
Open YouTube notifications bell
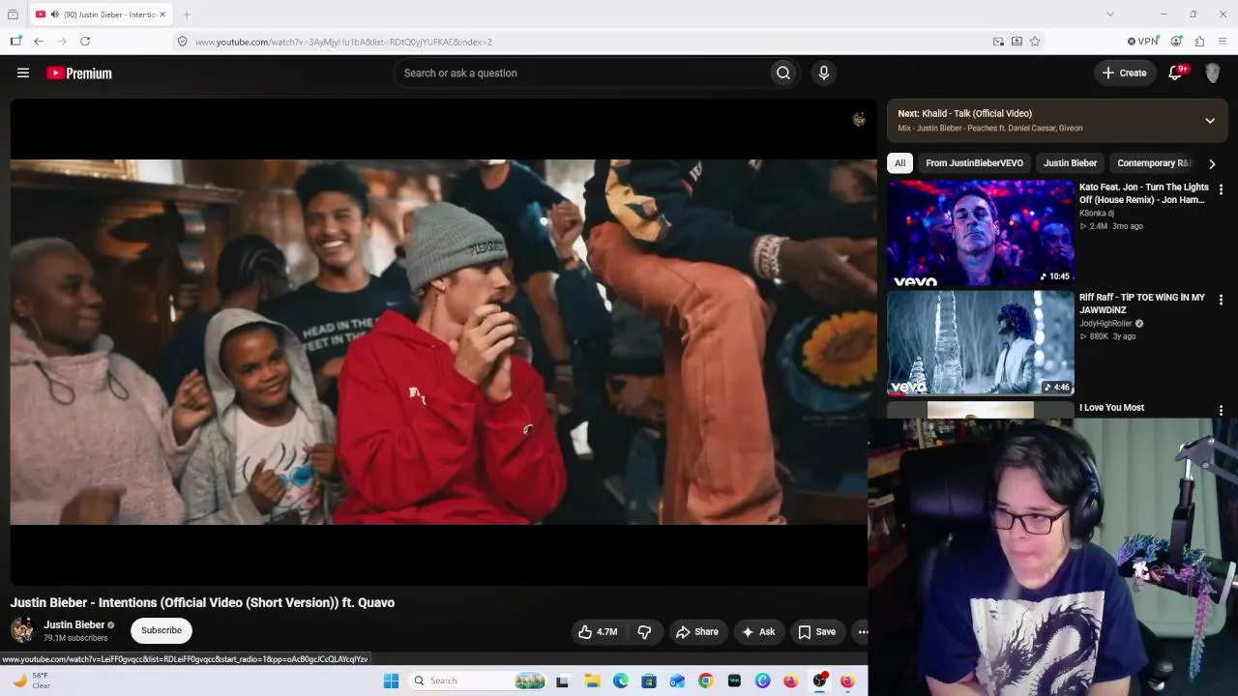pyautogui.click(x=1176, y=72)
